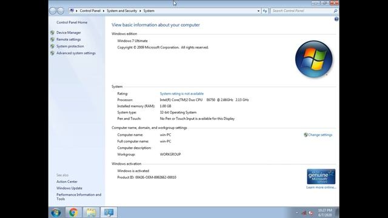The image size is (388, 218).
Task: Click the 'WORKGROUP' value
Action: coord(170,154)
